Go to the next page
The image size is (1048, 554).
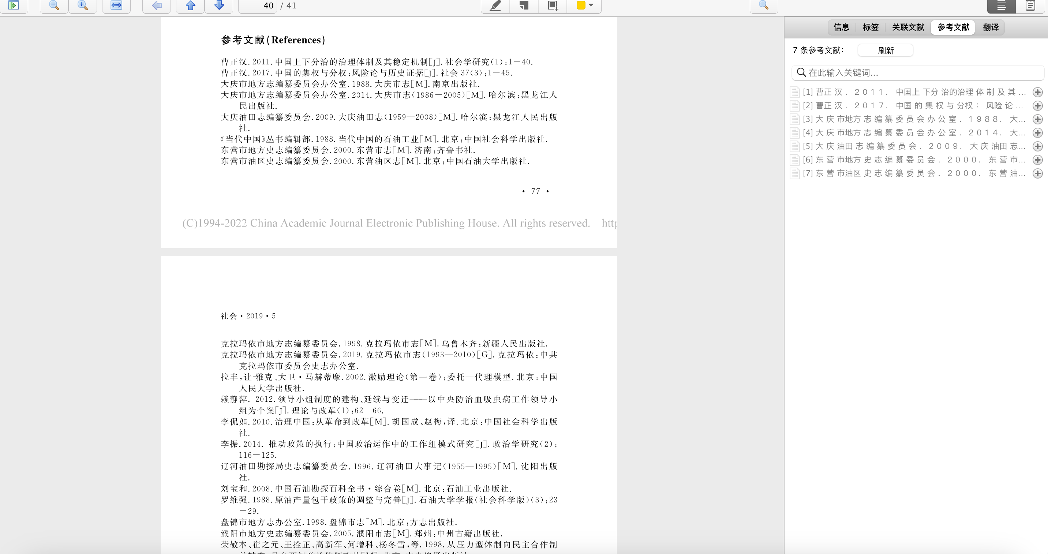pyautogui.click(x=219, y=6)
